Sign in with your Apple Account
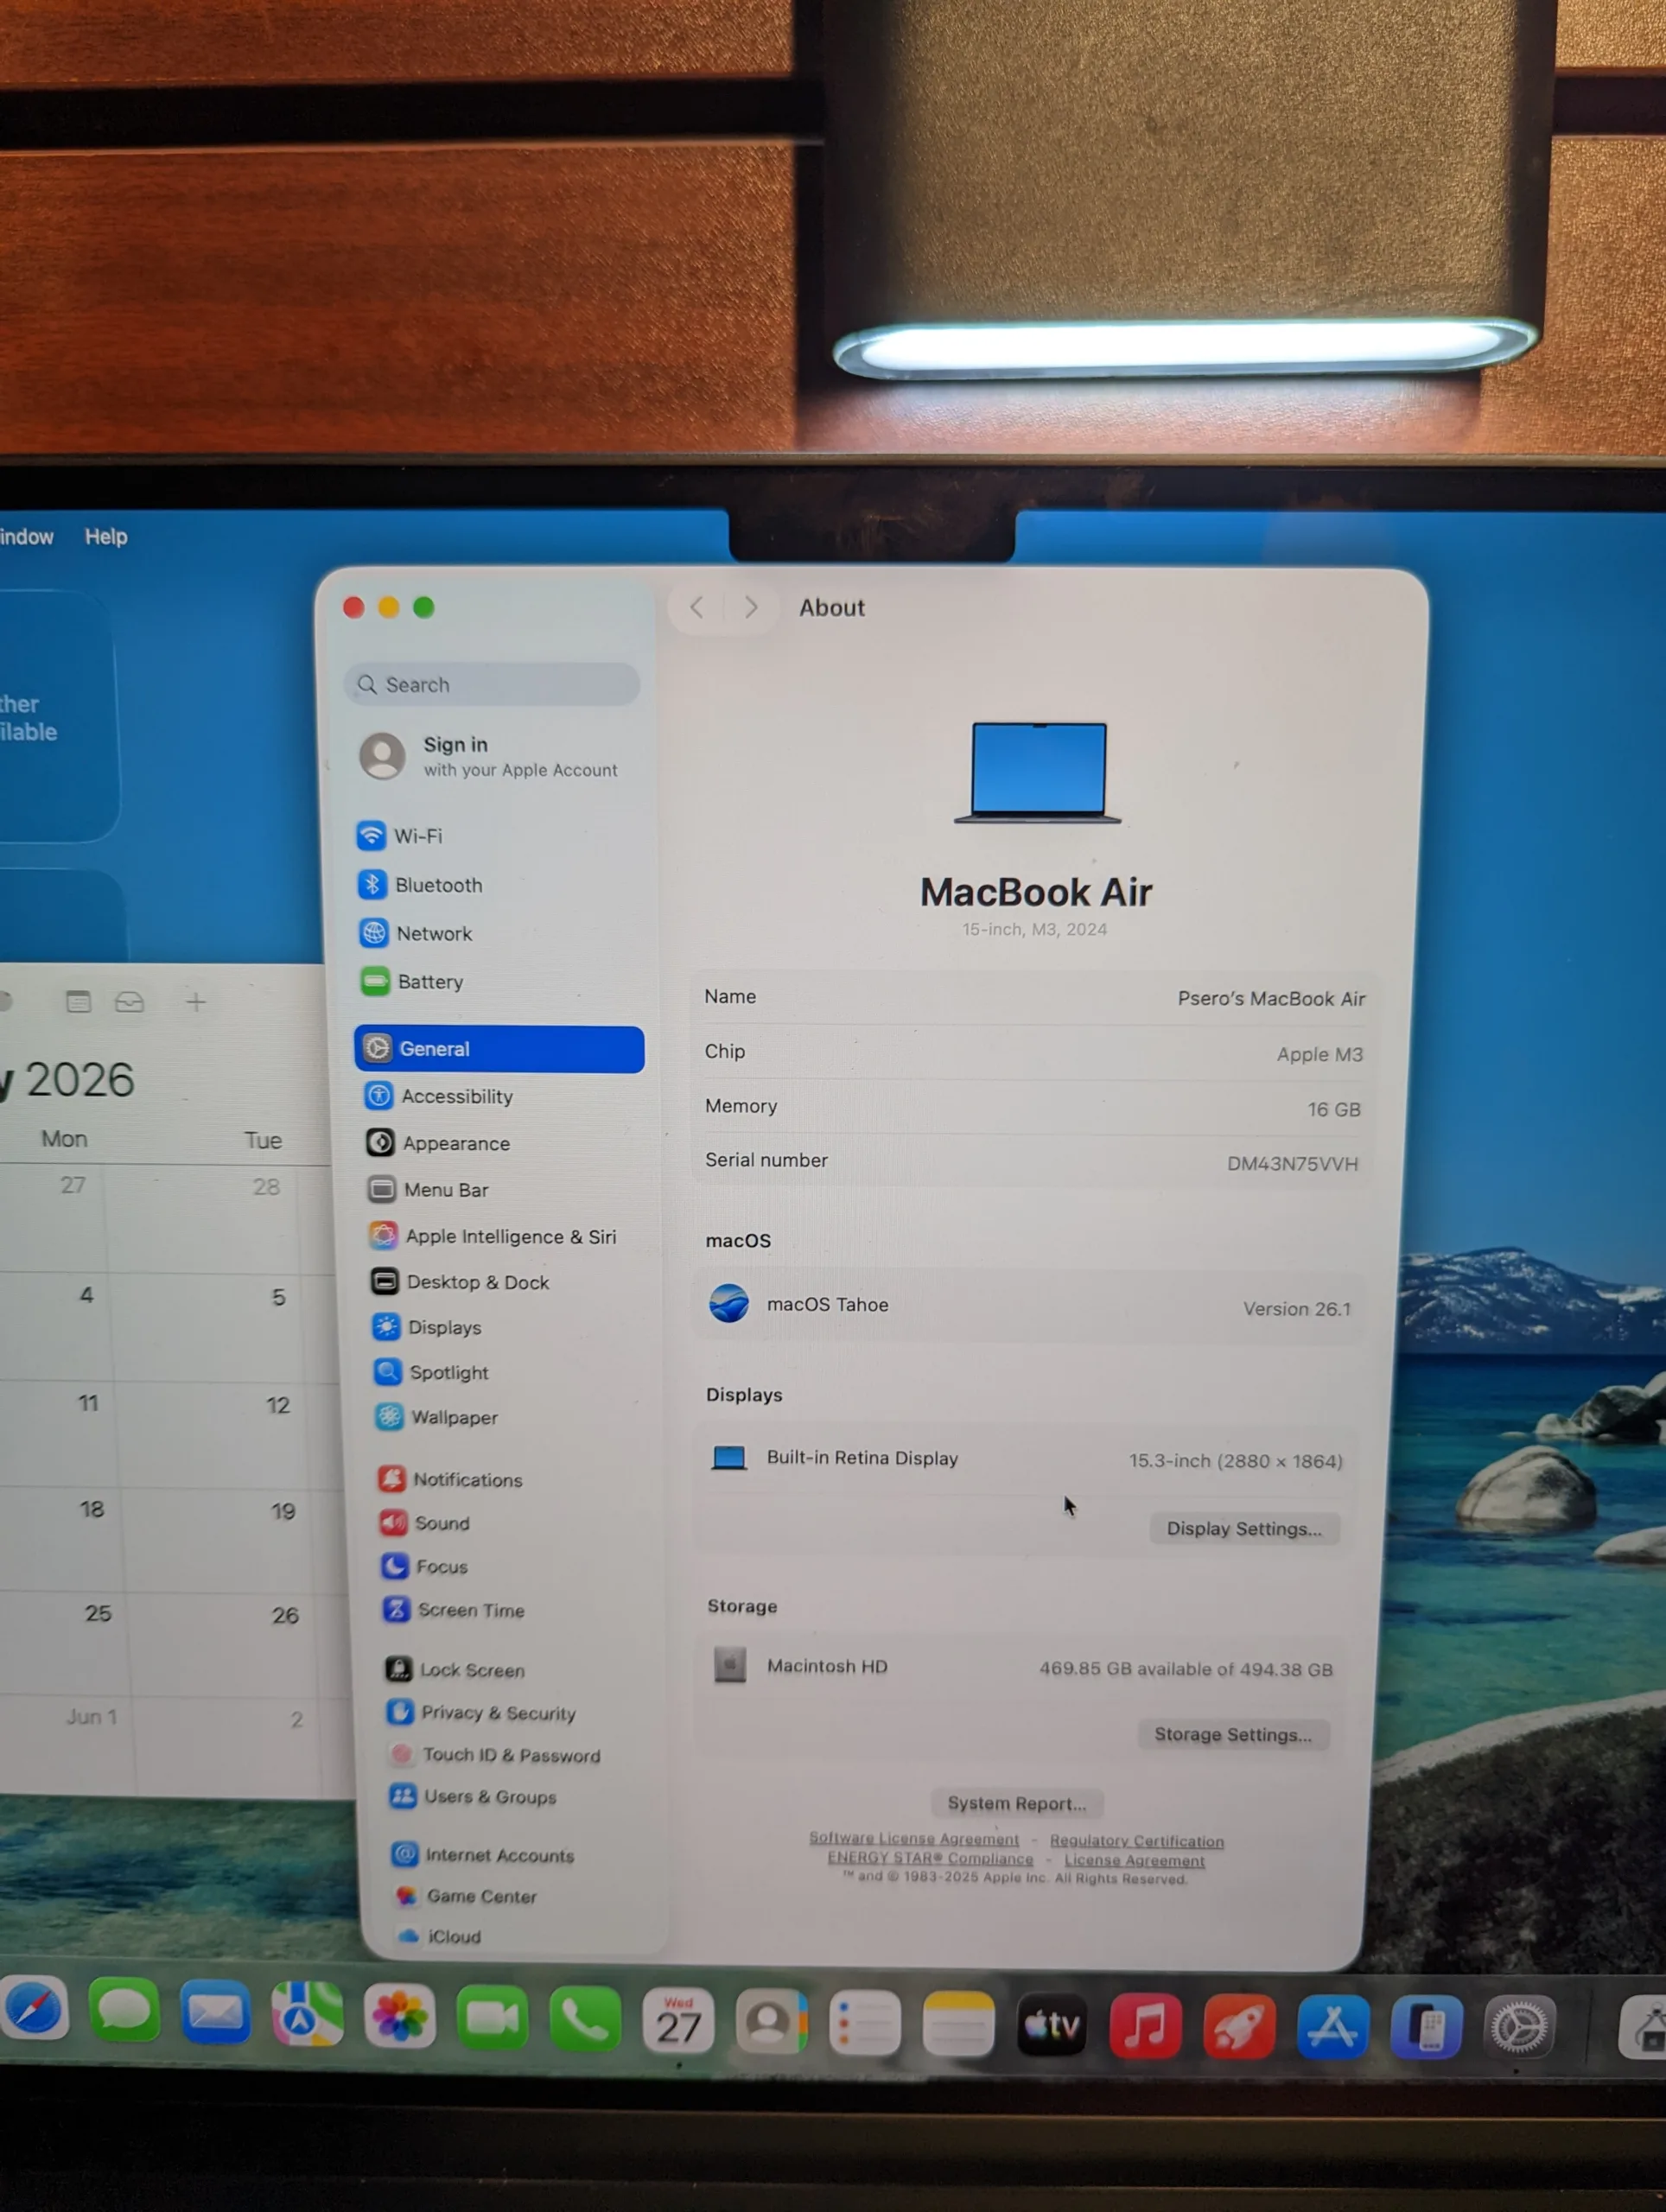The height and width of the screenshot is (2212, 1666). (x=490, y=756)
